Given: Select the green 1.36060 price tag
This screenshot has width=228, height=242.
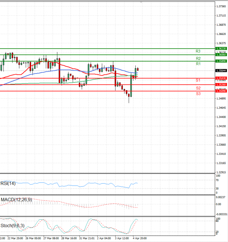Looking at the screenshot, I should pos(221,55).
